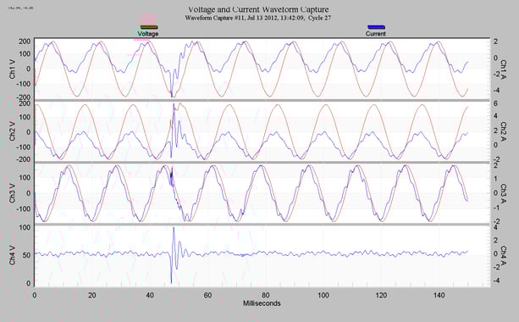
Task: Click the 0 tick on the time axis
Action: coord(35,295)
